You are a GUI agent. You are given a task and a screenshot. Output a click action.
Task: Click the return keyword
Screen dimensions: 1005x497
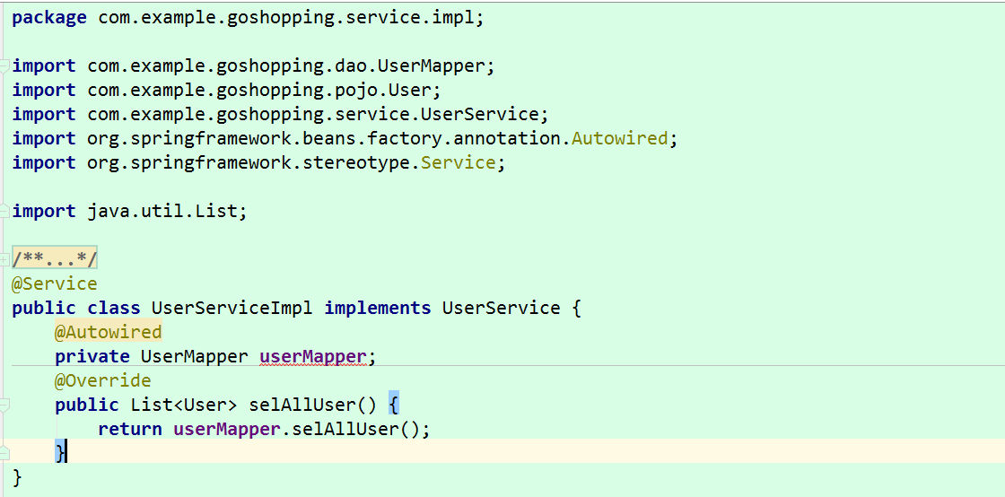pos(130,429)
